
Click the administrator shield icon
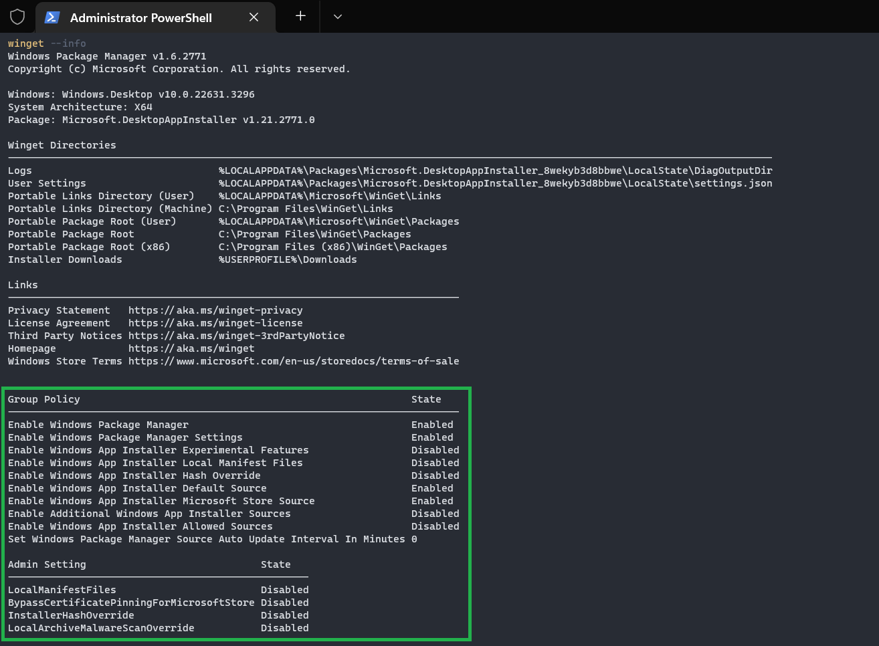click(17, 17)
